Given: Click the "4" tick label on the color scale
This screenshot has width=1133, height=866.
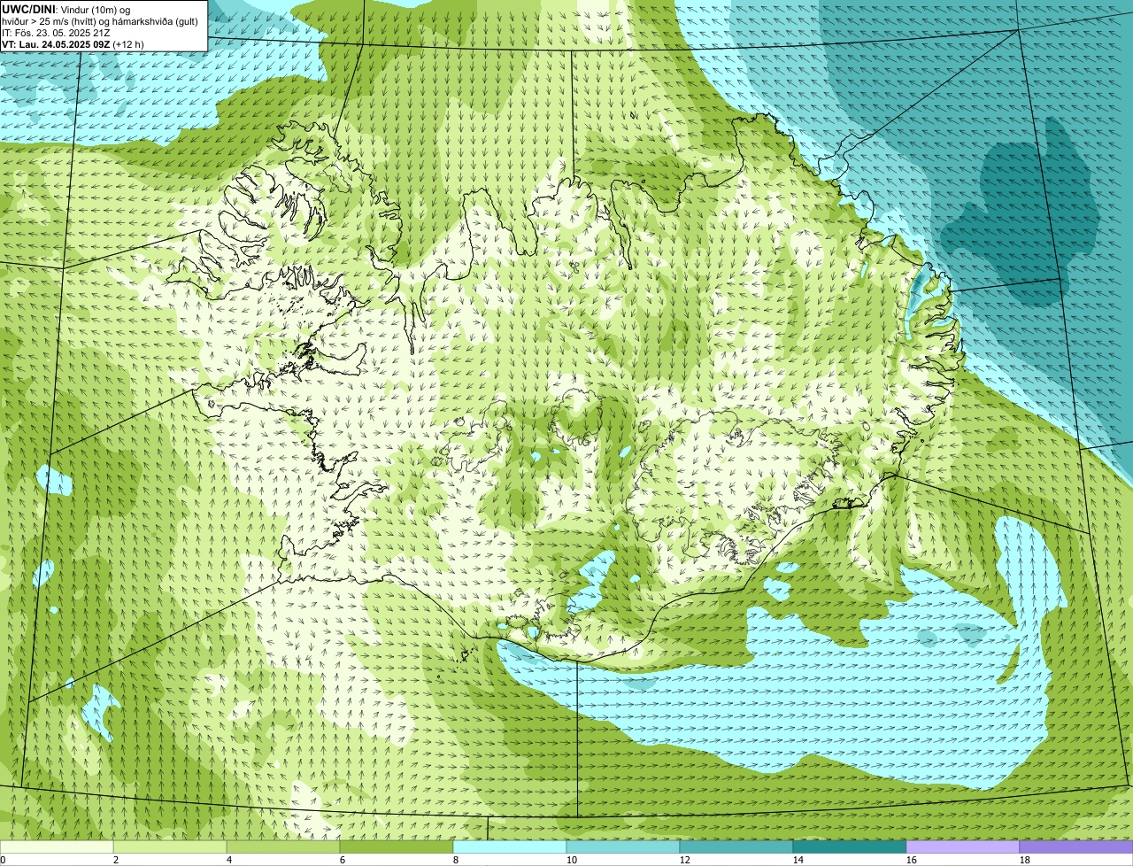Looking at the screenshot, I should coord(229,860).
